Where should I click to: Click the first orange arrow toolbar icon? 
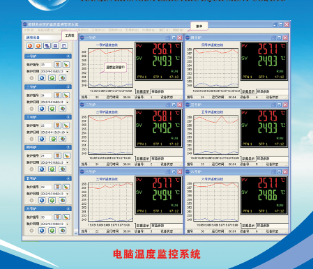click(x=30, y=46)
